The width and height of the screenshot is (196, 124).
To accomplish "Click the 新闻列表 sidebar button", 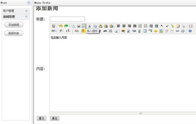I will [14, 33].
